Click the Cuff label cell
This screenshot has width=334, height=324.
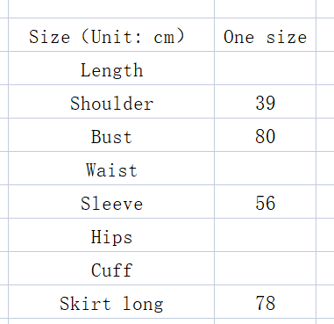tap(111, 269)
